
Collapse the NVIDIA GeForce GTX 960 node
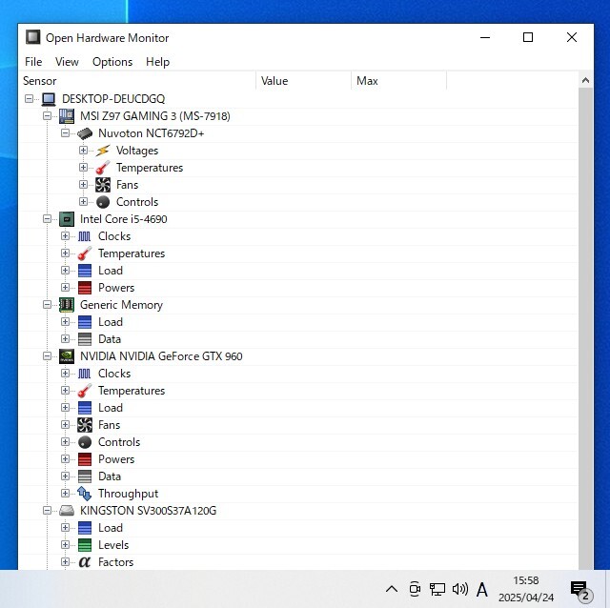(47, 355)
